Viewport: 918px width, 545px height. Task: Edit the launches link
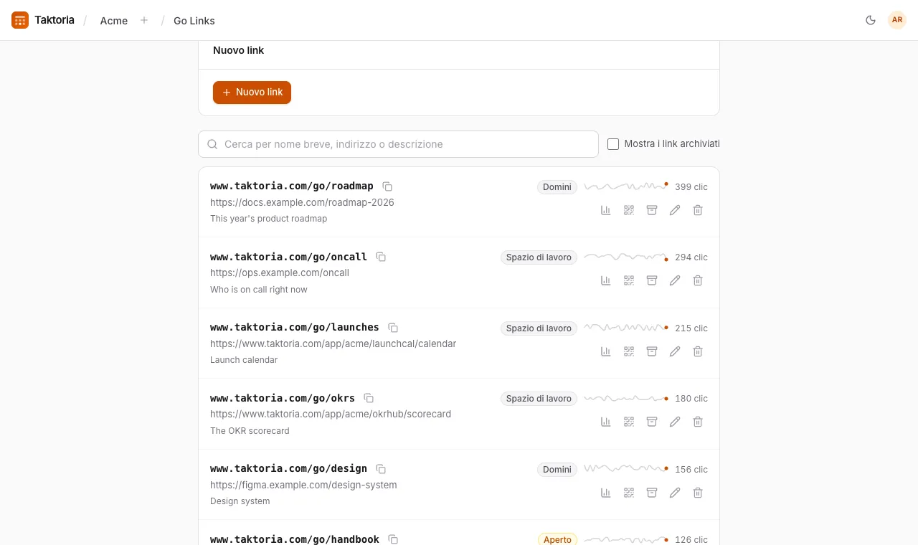pyautogui.click(x=675, y=351)
